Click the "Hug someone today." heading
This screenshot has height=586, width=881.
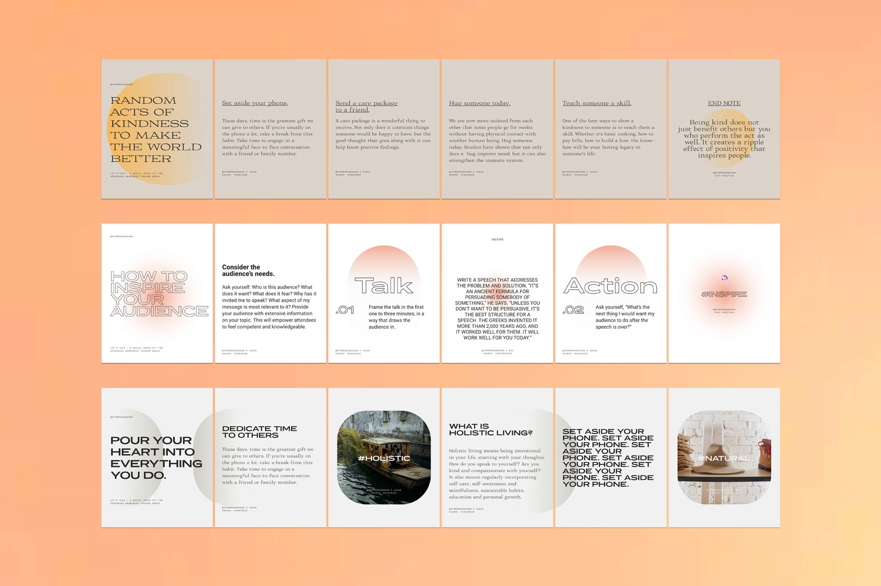(x=479, y=103)
